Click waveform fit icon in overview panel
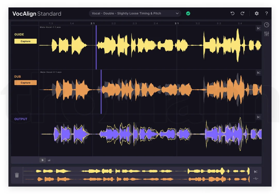280x196 pixels. coord(256,172)
